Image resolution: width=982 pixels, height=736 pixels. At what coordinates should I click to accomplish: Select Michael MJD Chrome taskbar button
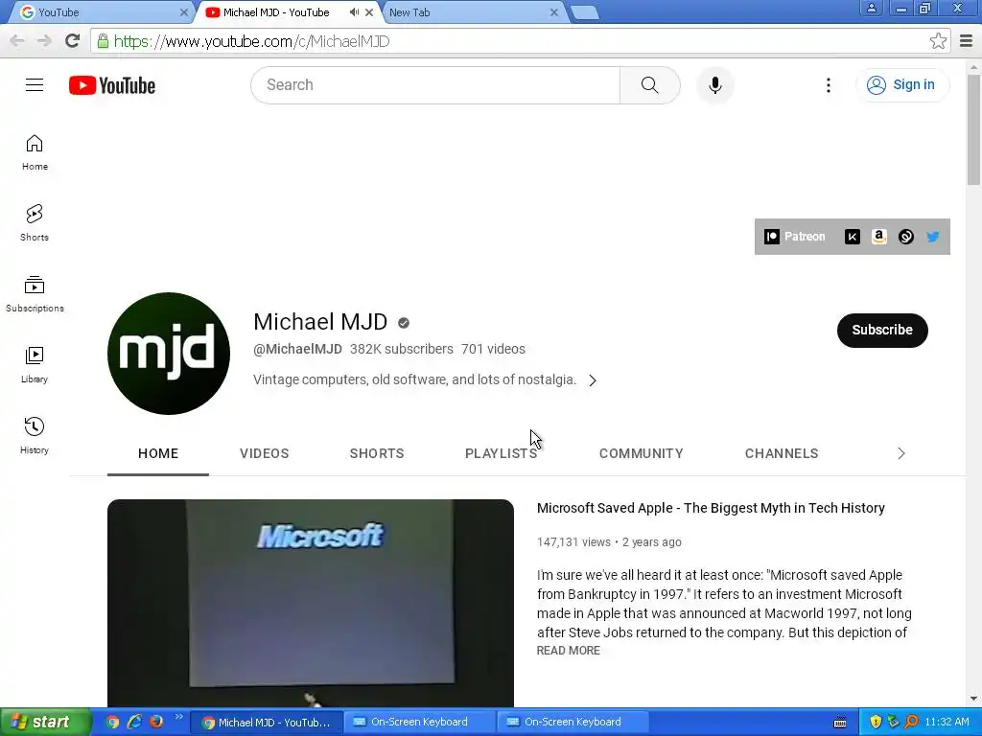tap(267, 723)
